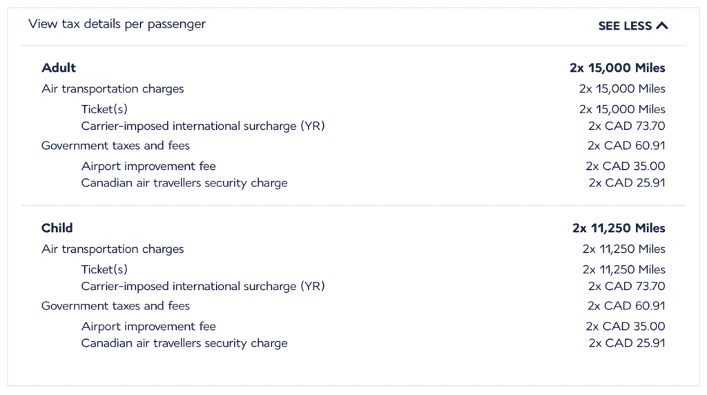Click Adult's Canadian air travellers security charge
The image size is (707, 395).
coord(184,183)
